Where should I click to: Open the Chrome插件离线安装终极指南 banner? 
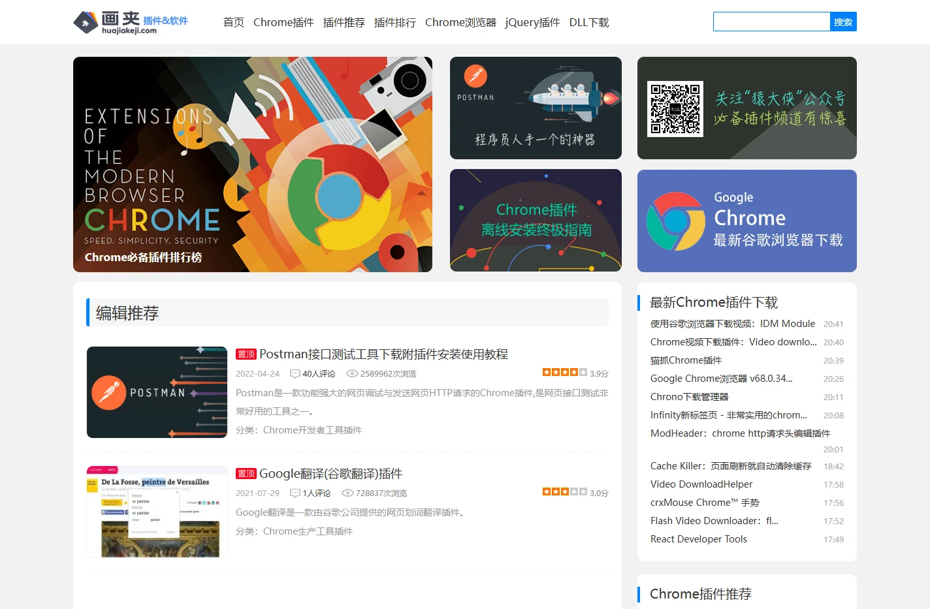coord(536,221)
